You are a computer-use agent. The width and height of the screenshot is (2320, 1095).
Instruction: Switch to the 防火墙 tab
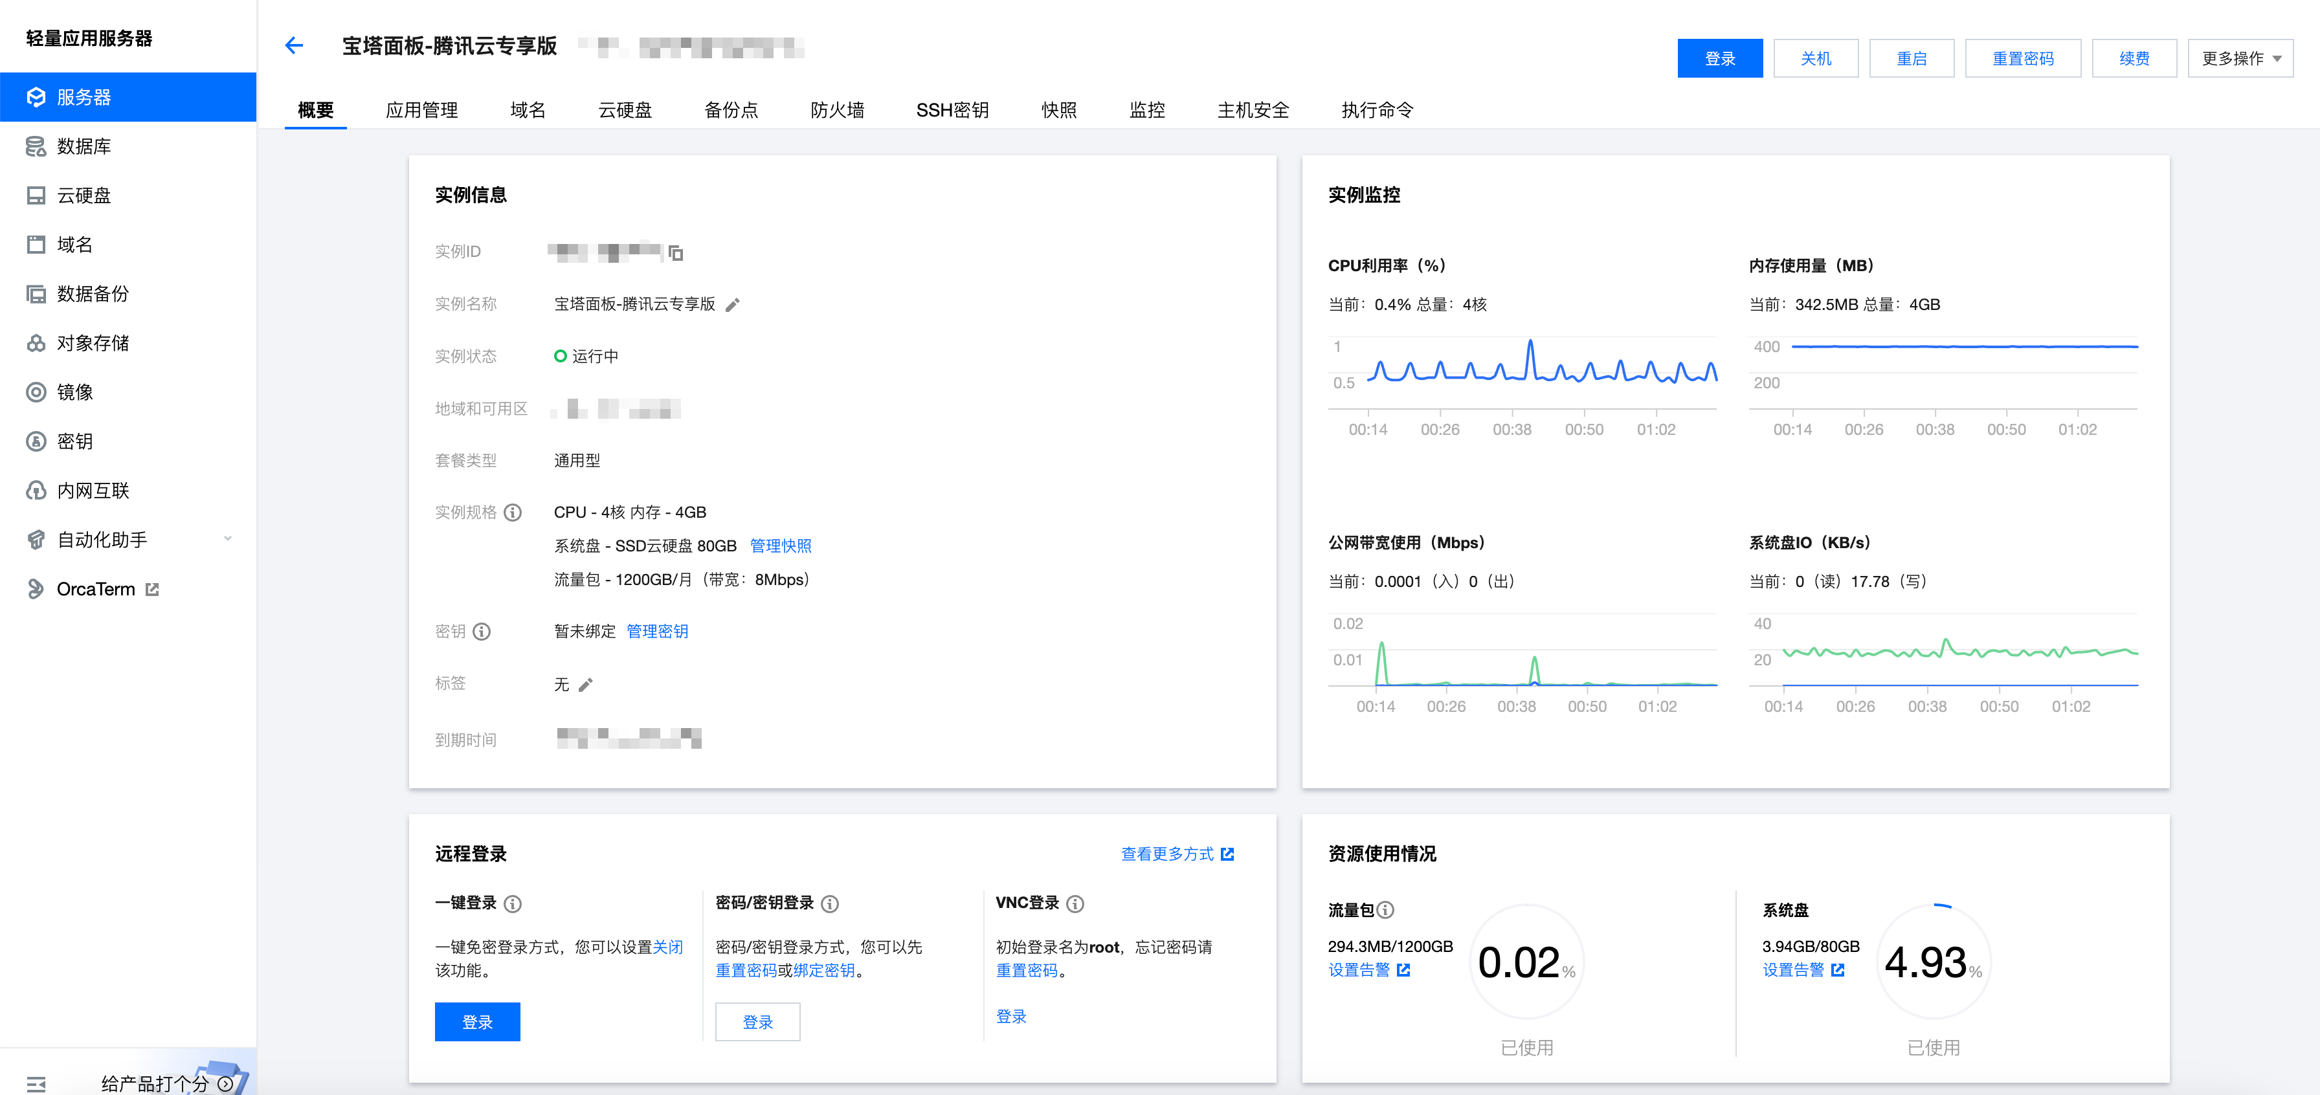[838, 110]
